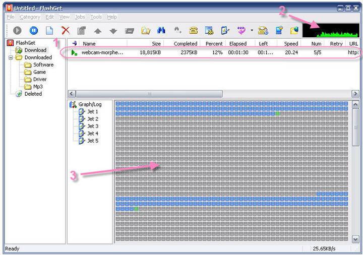Open the job Properties toolbar icon
This screenshot has height=255, width=363.
coord(82,30)
